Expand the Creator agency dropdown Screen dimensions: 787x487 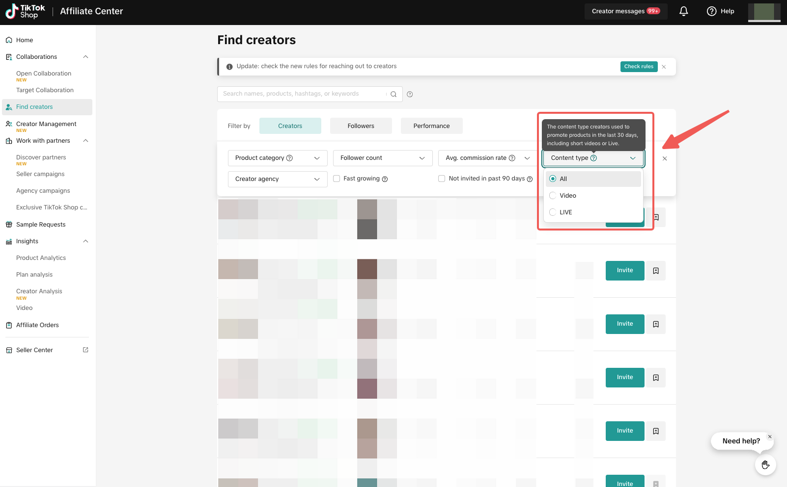point(277,179)
